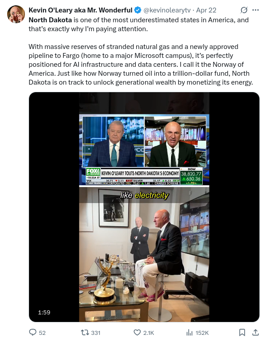Bookmark this post
267x342 pixels.
[242, 332]
